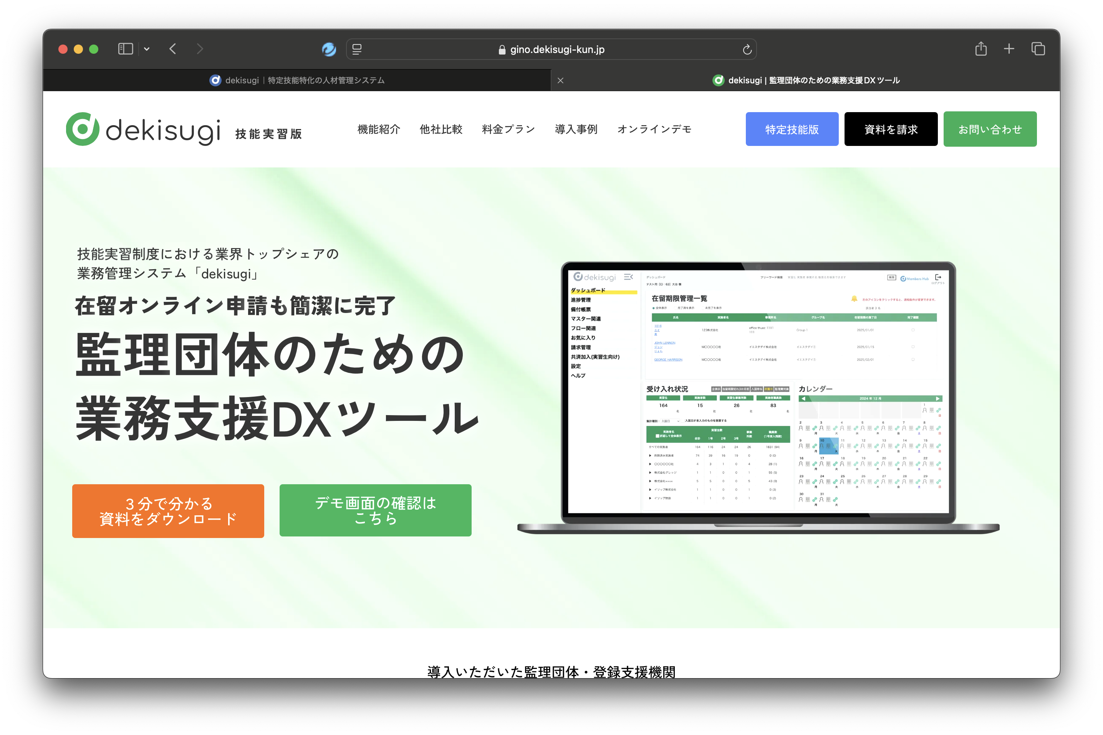The image size is (1103, 735).
Task: Click the address bar showing gino.dekisugi-kun.jp
Action: [551, 49]
